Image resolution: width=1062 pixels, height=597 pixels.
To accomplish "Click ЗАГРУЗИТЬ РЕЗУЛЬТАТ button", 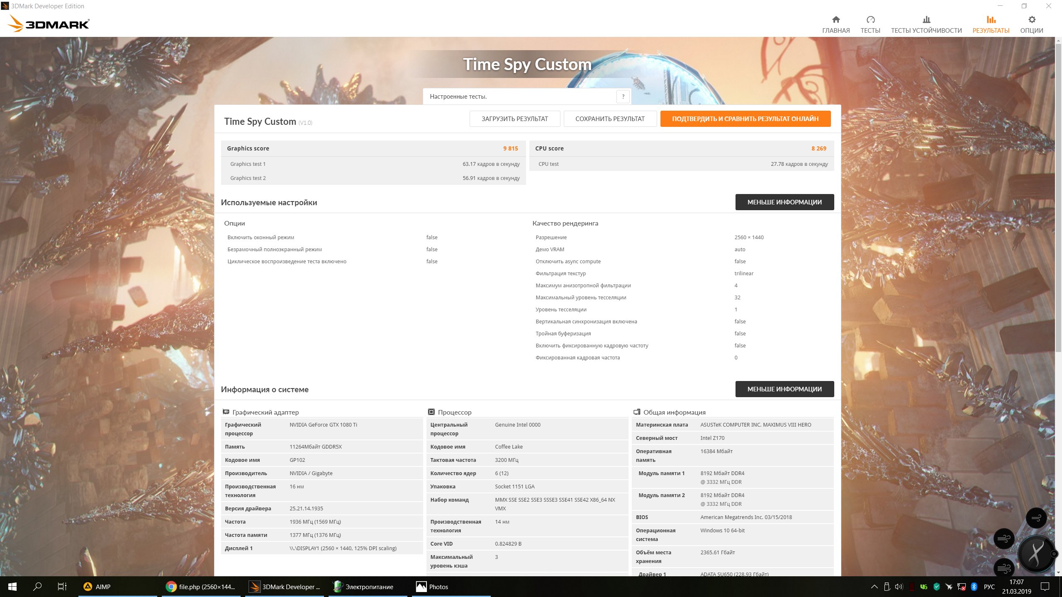I will (514, 119).
